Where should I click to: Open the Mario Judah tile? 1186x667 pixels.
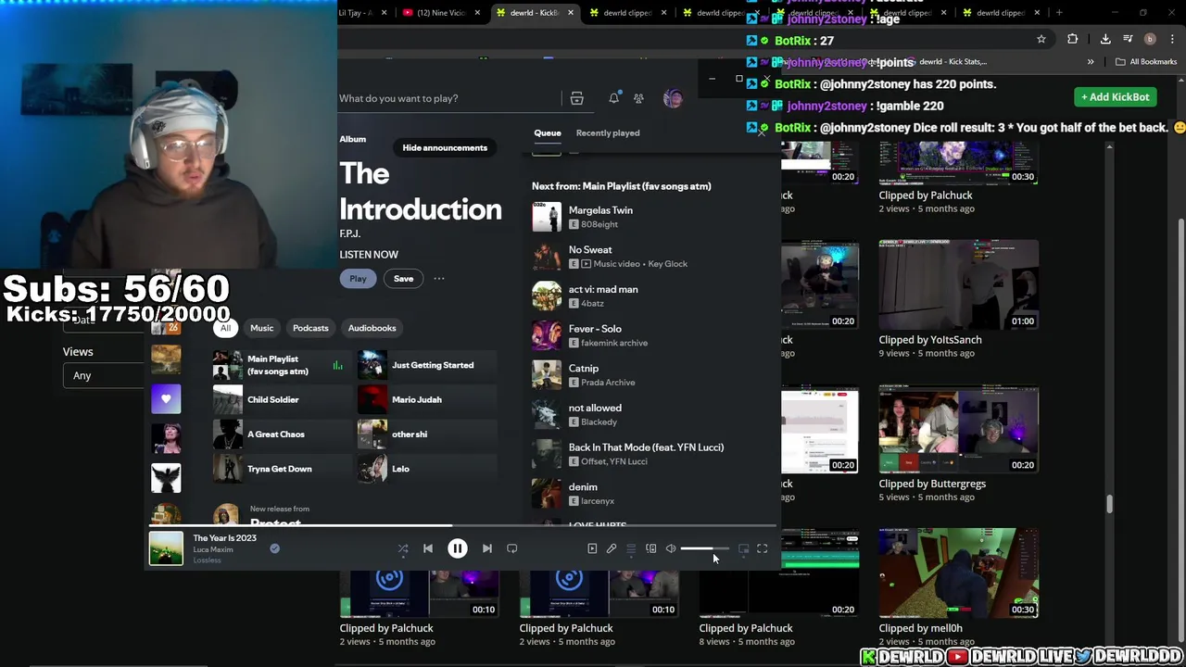coord(427,399)
